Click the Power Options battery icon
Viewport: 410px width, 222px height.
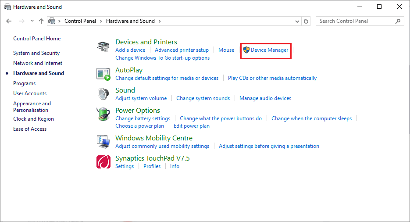pos(103,115)
